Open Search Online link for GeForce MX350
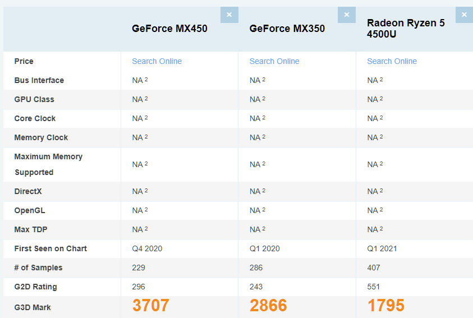This screenshot has height=318, width=473. click(274, 61)
